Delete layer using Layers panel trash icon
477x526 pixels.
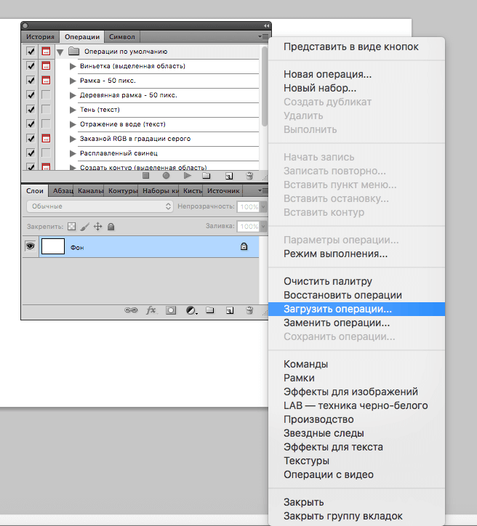(249, 310)
